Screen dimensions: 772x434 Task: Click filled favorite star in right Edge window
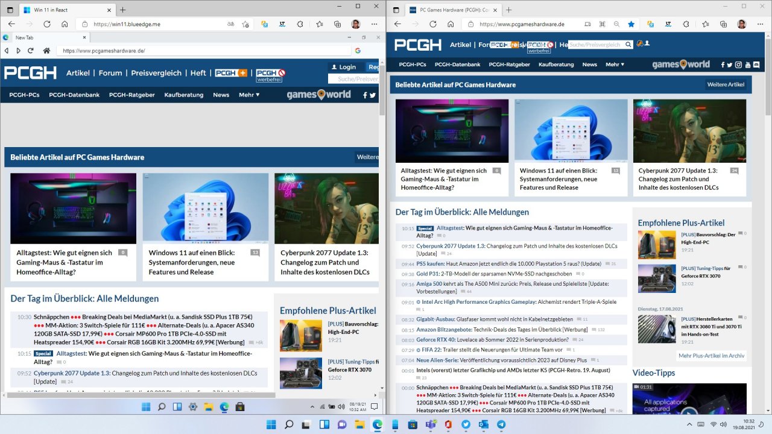point(631,24)
